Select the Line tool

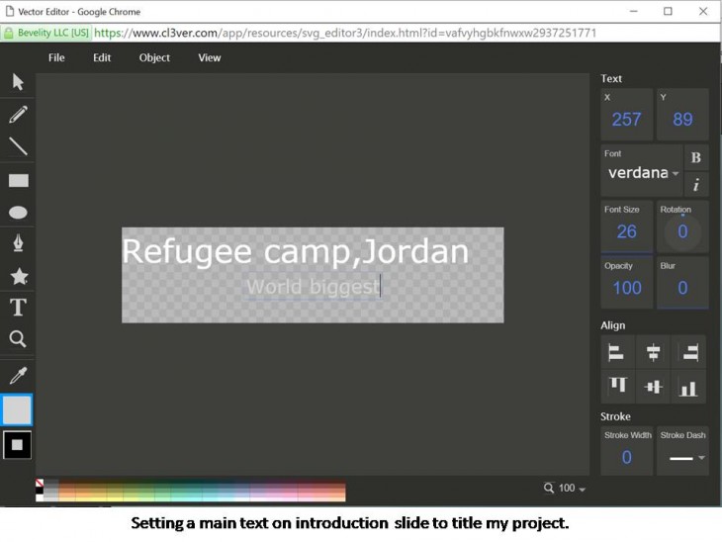click(18, 146)
